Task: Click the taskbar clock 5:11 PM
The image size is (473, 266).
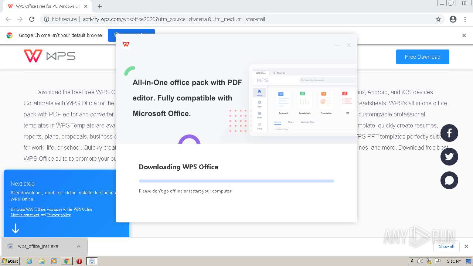Action: pyautogui.click(x=454, y=261)
